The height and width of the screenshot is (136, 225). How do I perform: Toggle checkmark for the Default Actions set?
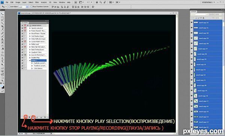click(22, 25)
